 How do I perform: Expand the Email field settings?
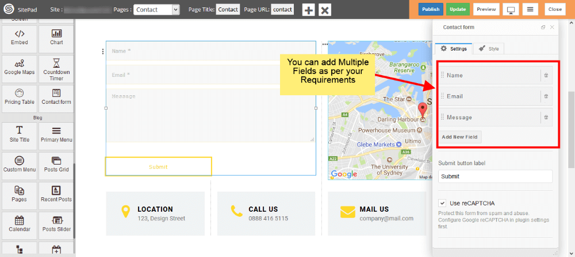pos(496,96)
